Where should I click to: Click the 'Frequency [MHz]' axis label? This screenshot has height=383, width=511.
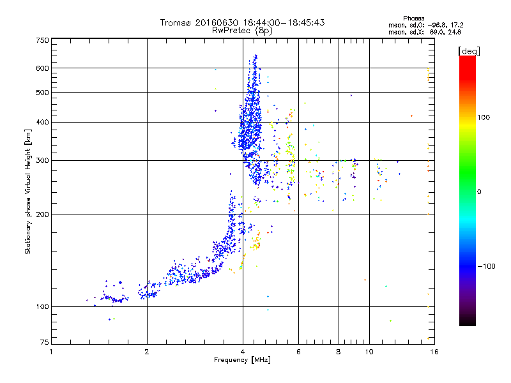(242, 360)
